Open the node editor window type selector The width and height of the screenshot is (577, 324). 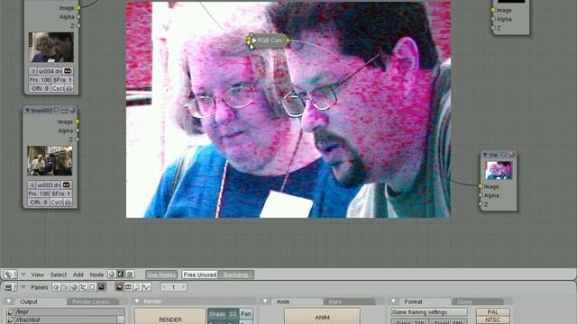[x=10, y=274]
